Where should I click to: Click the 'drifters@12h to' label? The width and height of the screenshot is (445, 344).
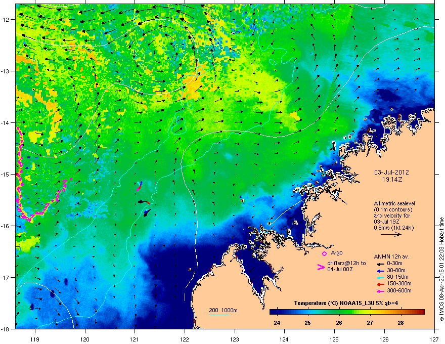click(346, 264)
